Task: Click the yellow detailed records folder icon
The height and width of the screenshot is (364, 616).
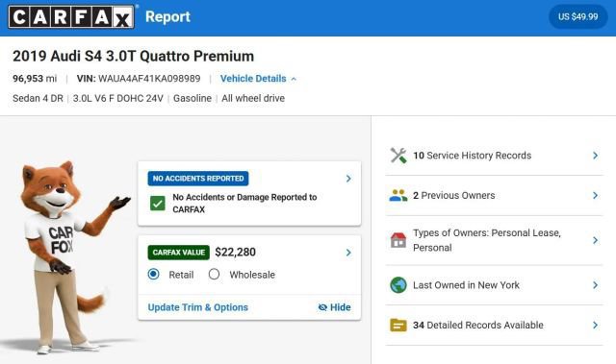Action: [x=398, y=326]
